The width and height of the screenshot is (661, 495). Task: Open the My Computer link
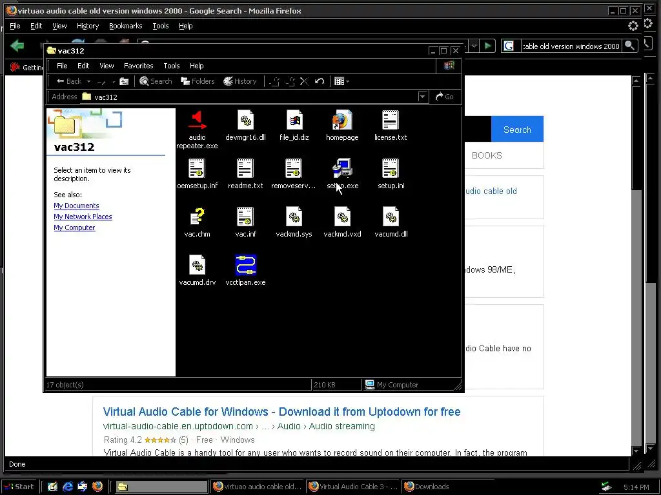(x=74, y=228)
